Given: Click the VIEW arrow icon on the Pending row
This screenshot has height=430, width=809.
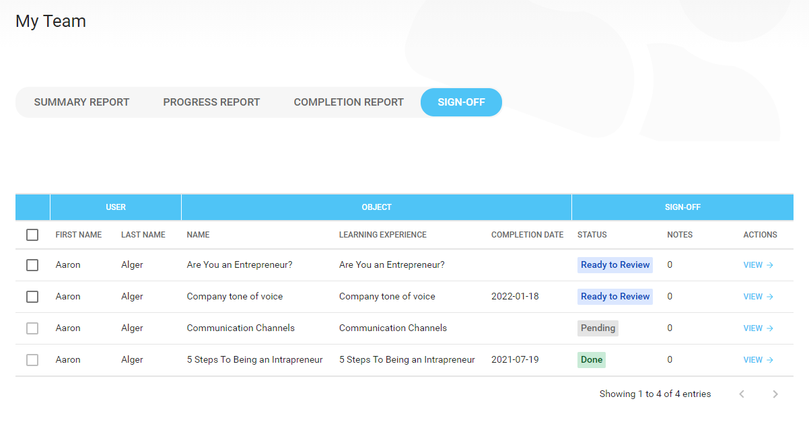Looking at the screenshot, I should pyautogui.click(x=771, y=328).
